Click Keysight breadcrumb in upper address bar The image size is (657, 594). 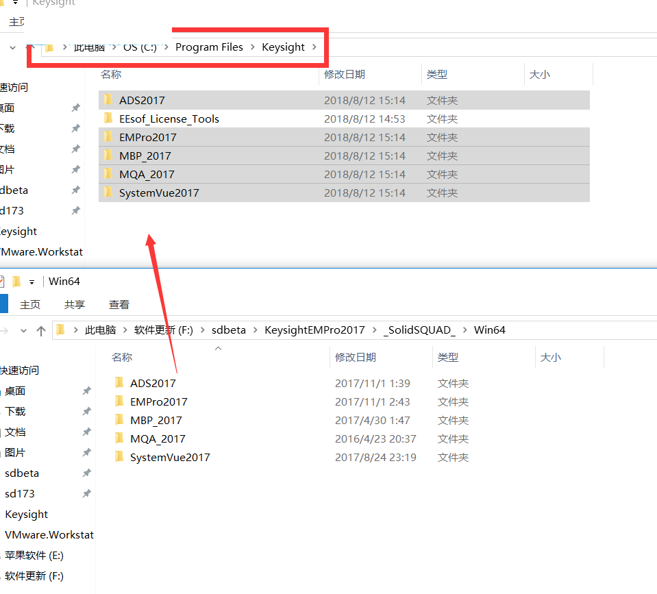point(283,47)
